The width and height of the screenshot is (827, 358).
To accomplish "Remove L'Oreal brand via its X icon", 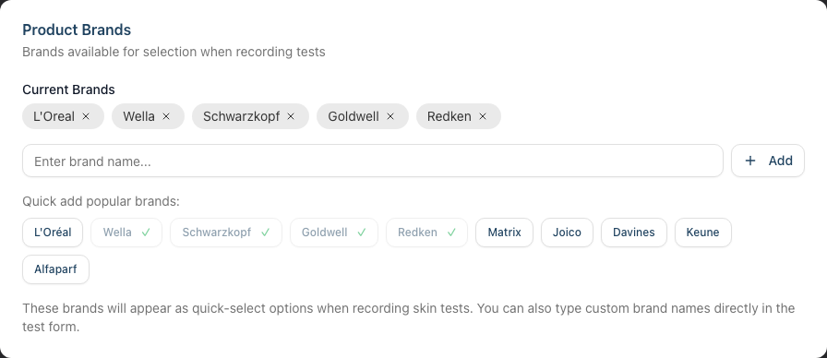I will point(86,116).
